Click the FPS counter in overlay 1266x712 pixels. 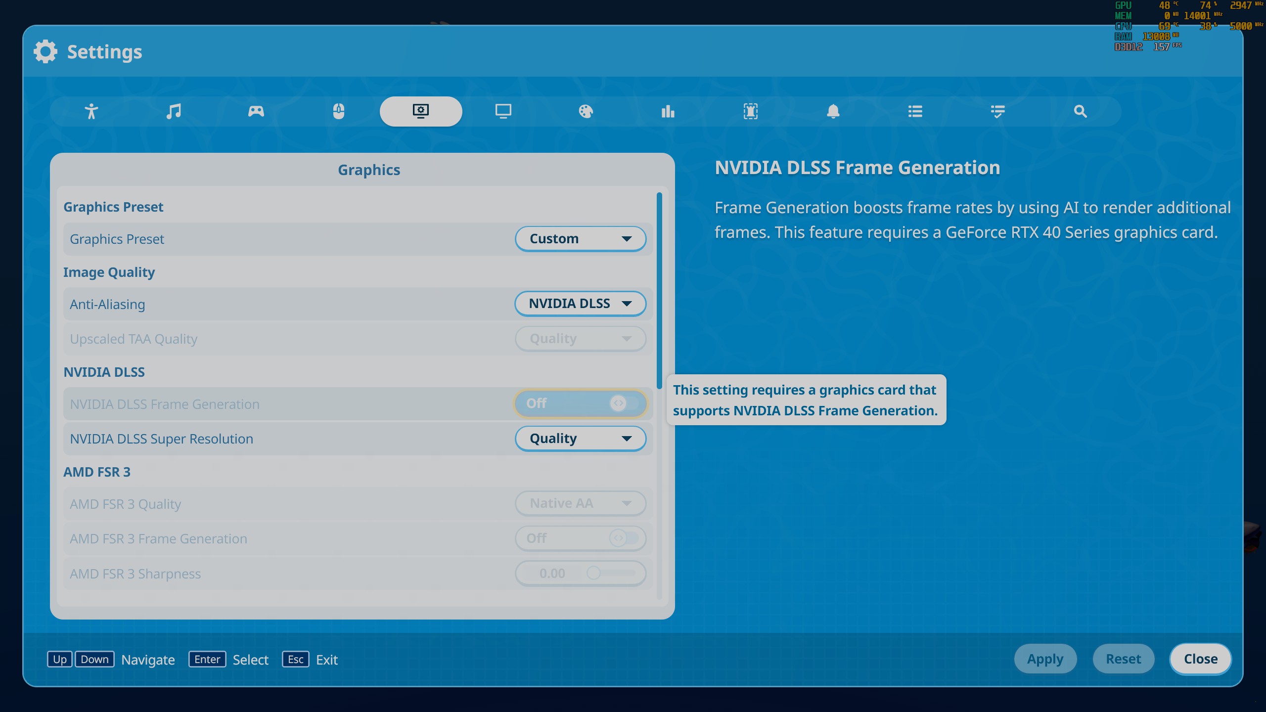[1167, 46]
